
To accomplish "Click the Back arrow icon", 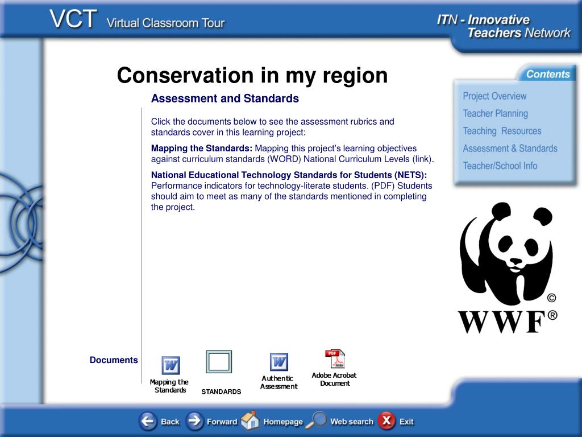I will [148, 421].
